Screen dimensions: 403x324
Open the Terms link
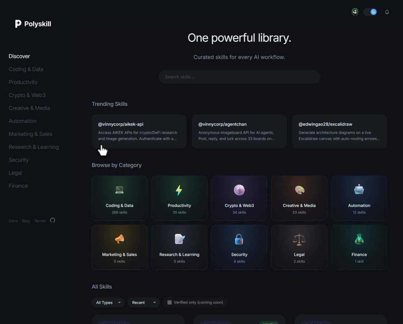click(x=40, y=221)
